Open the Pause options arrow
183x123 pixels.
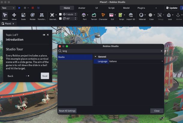point(28,8)
